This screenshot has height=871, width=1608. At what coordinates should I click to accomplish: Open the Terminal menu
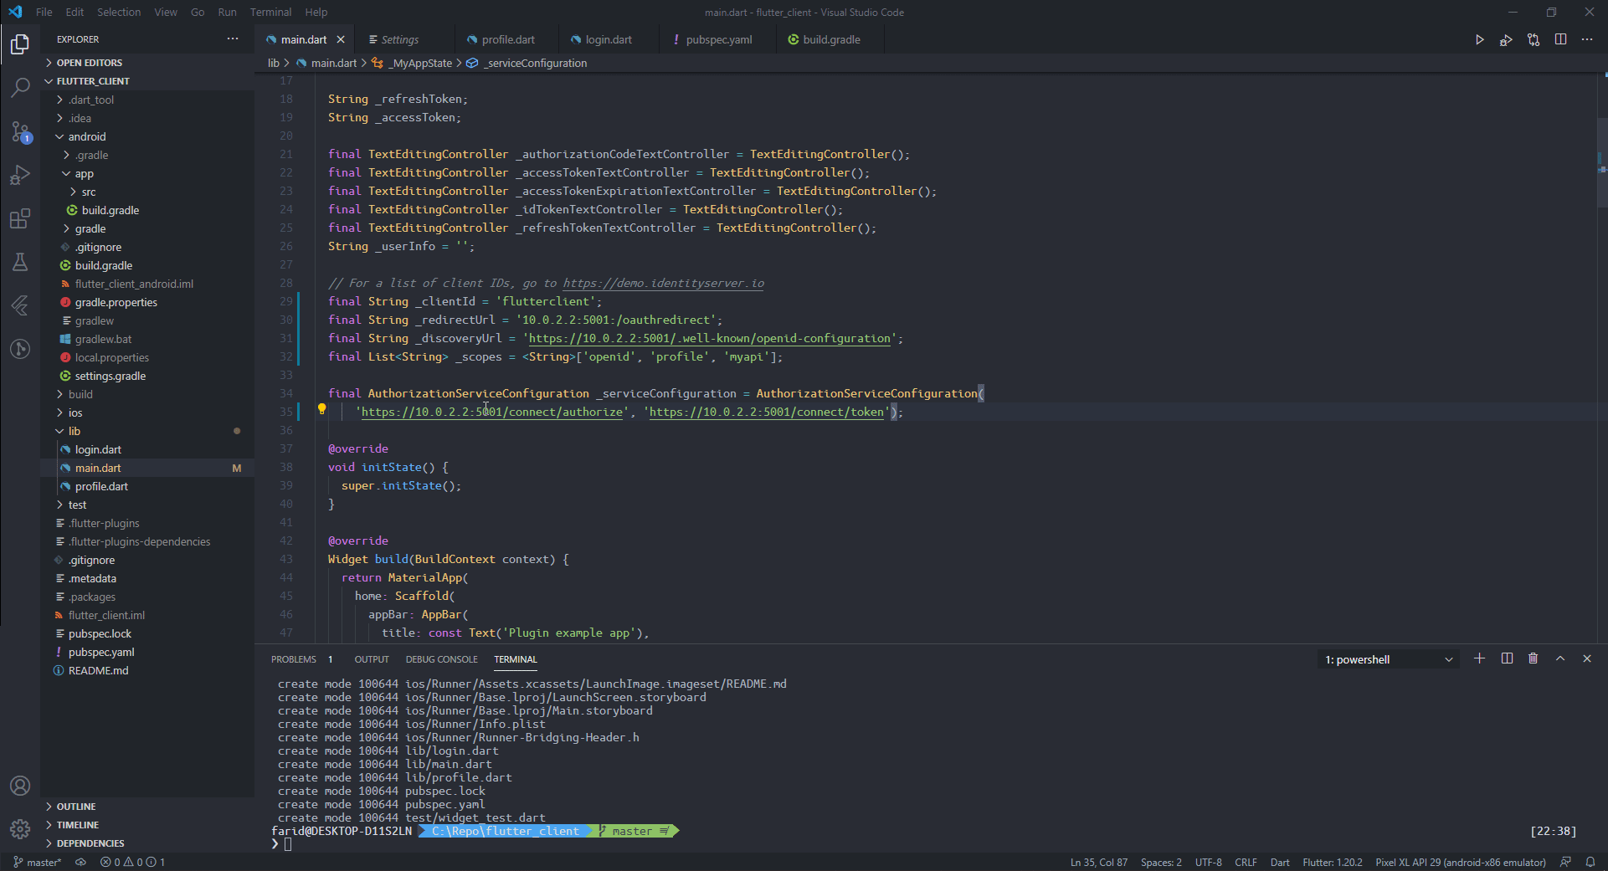(x=270, y=12)
